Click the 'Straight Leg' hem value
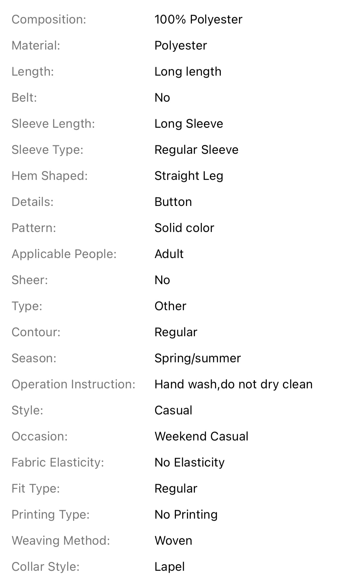 188,176
